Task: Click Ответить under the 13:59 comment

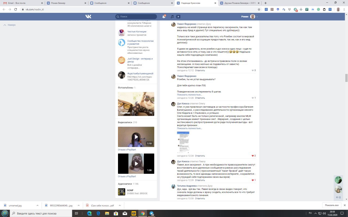Action: click(x=200, y=199)
